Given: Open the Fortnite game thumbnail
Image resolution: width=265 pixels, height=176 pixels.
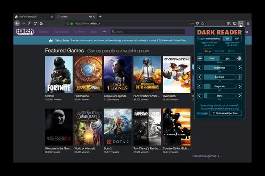Looking at the screenshot, I should [x=59, y=74].
